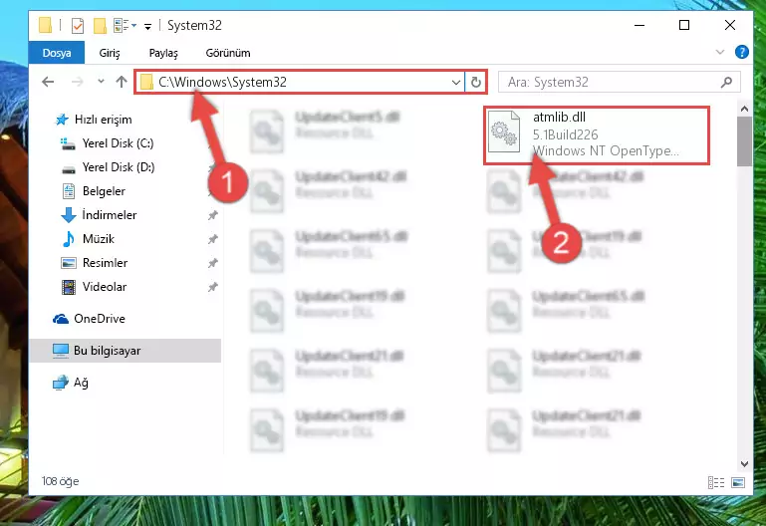This screenshot has width=766, height=526.
Task: Click the Ağ network icon
Action: click(61, 383)
